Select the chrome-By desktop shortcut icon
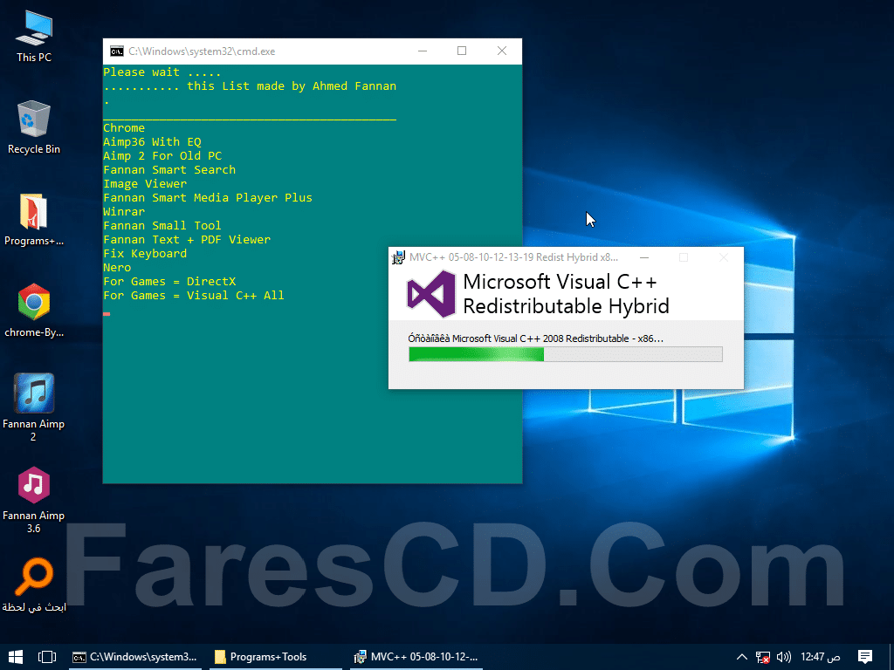 [34, 311]
